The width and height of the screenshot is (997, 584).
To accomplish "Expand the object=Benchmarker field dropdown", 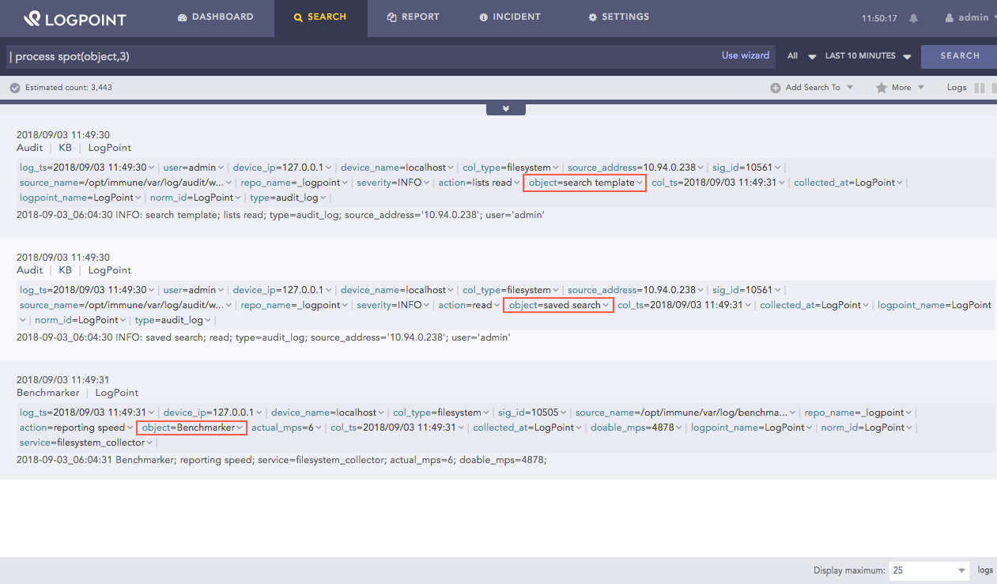I will [x=240, y=428].
